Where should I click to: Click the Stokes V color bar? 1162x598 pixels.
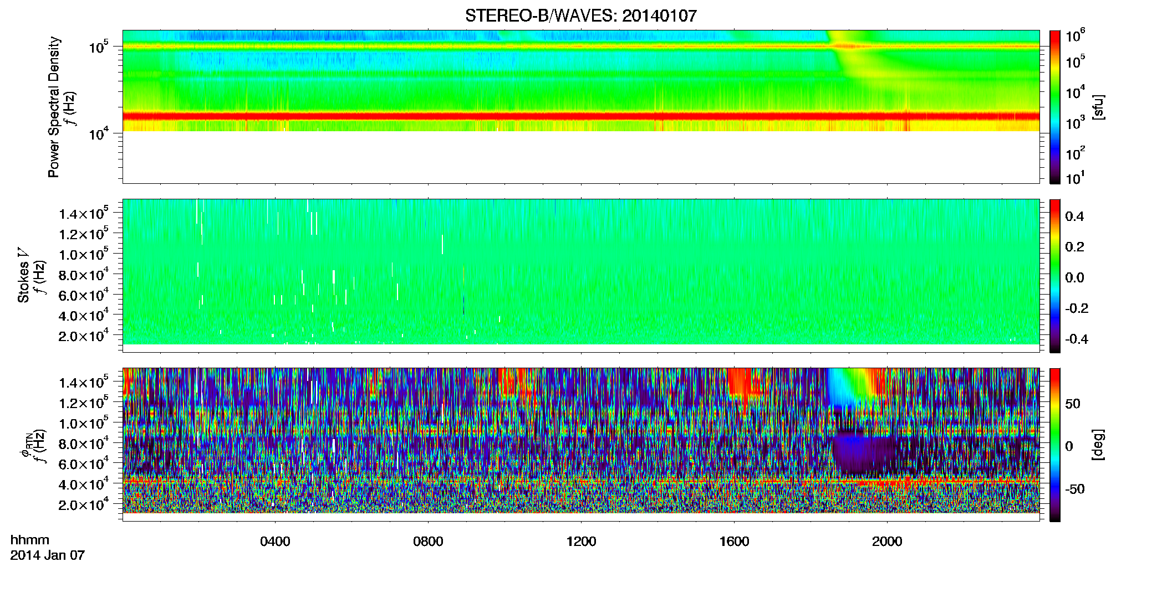1054,276
